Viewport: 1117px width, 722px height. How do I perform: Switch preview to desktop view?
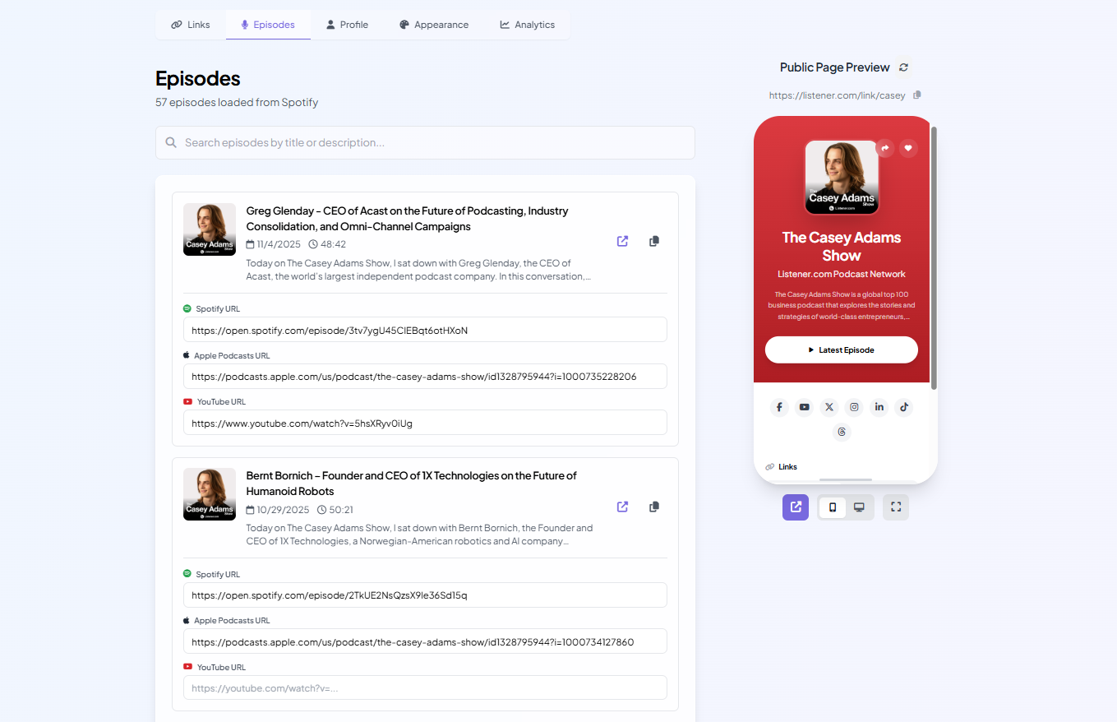(x=859, y=507)
